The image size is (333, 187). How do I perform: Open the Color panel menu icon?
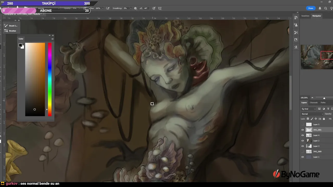(53, 39)
